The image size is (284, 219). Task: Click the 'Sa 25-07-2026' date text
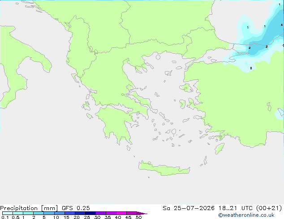(x=189, y=208)
